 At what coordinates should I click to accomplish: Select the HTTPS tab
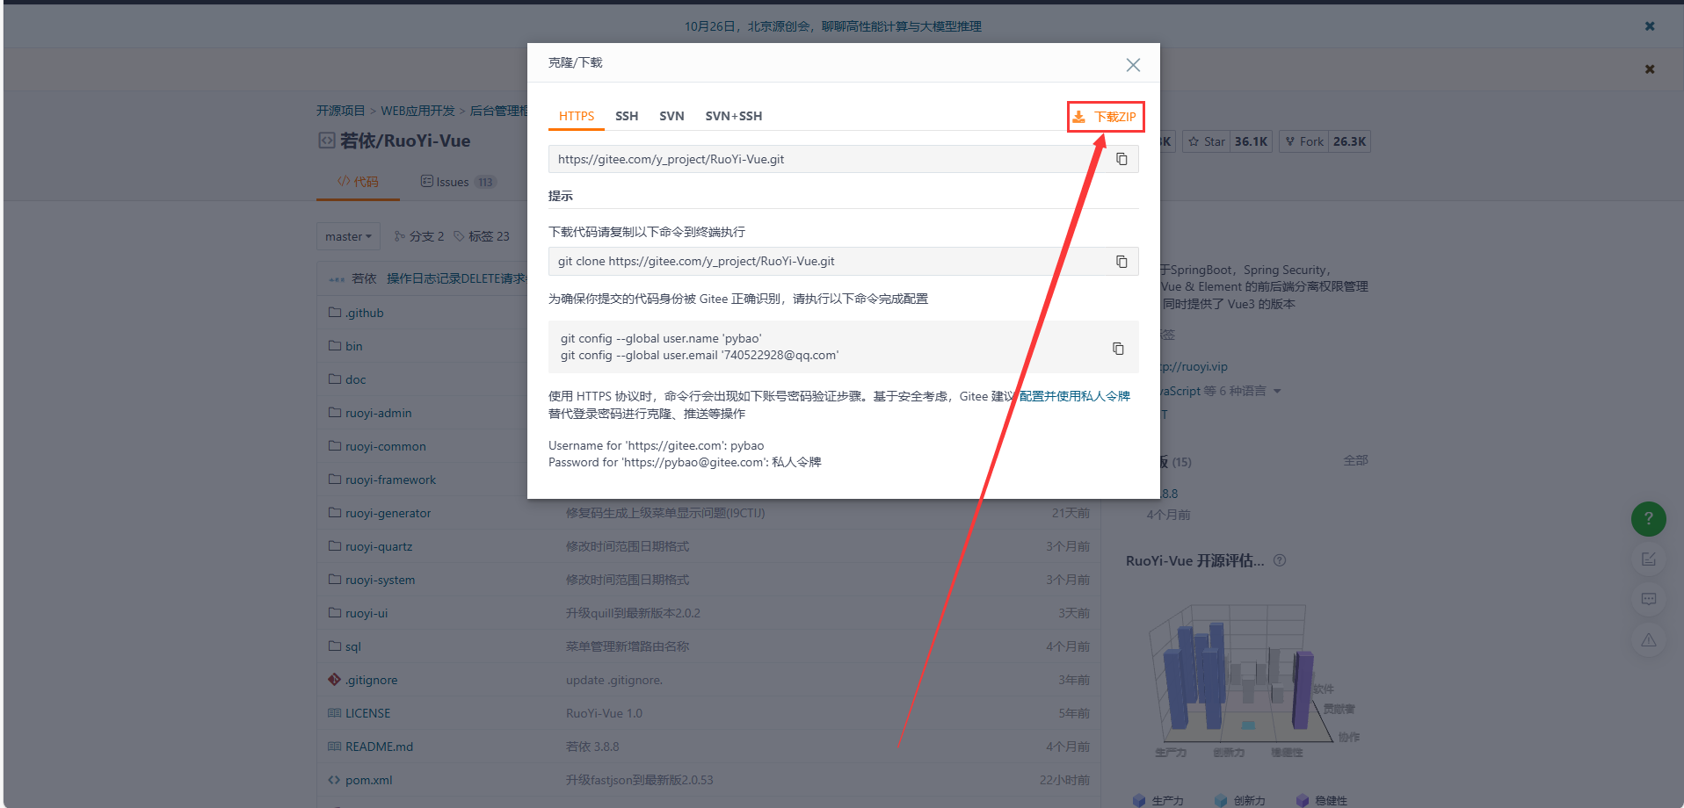[577, 116]
